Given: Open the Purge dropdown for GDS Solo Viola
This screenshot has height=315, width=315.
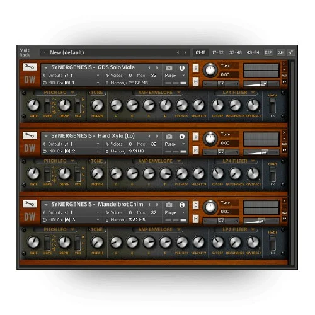Looking at the screenshot, I should [x=183, y=75].
